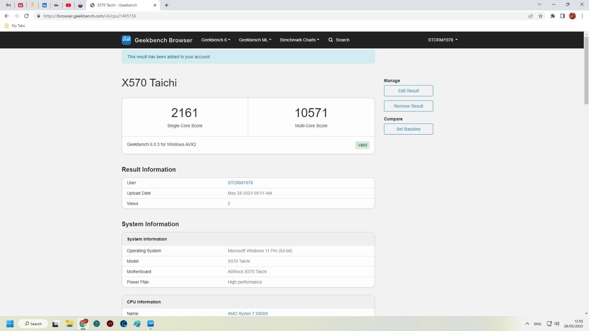Open the Geekbench app on the taskbar

tap(151, 324)
